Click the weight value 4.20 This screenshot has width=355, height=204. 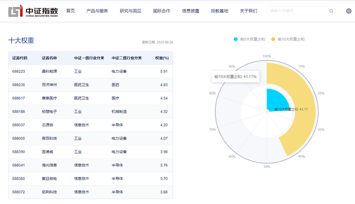click(164, 125)
